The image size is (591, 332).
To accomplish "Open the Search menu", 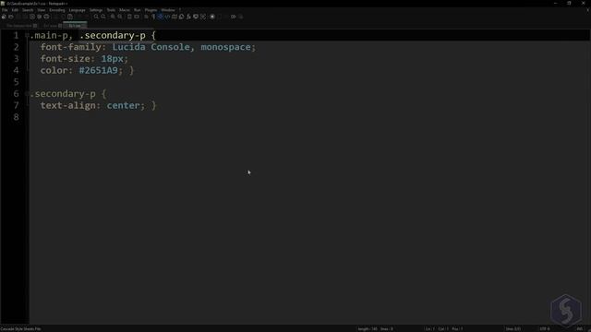I will pos(28,10).
